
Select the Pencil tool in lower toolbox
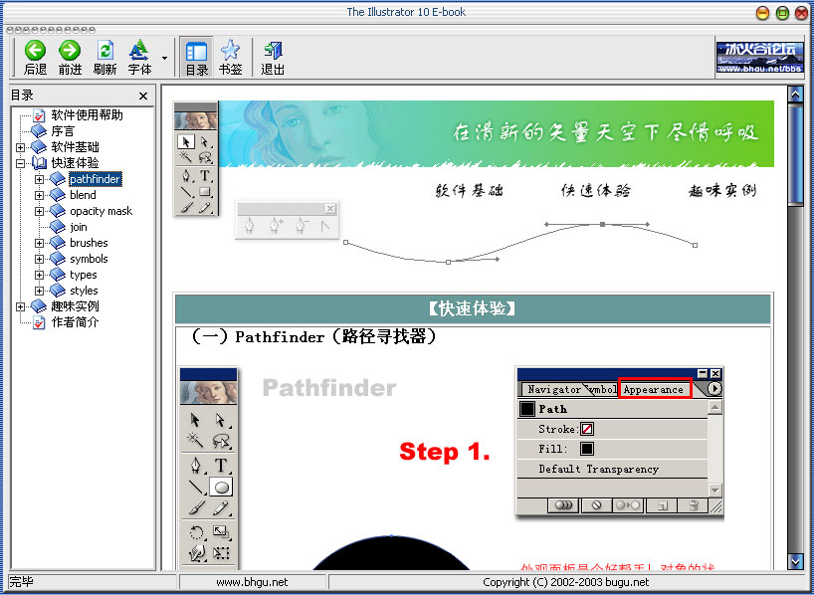pos(221,508)
